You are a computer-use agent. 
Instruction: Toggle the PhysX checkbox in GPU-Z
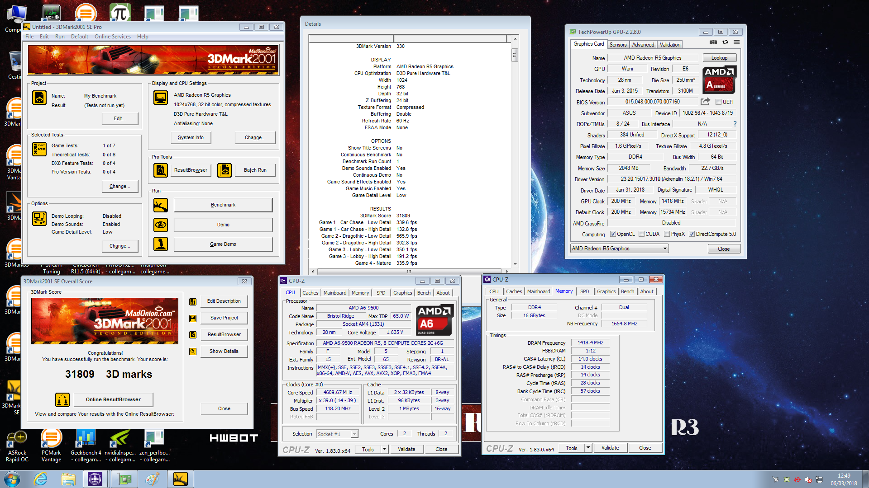click(x=667, y=234)
